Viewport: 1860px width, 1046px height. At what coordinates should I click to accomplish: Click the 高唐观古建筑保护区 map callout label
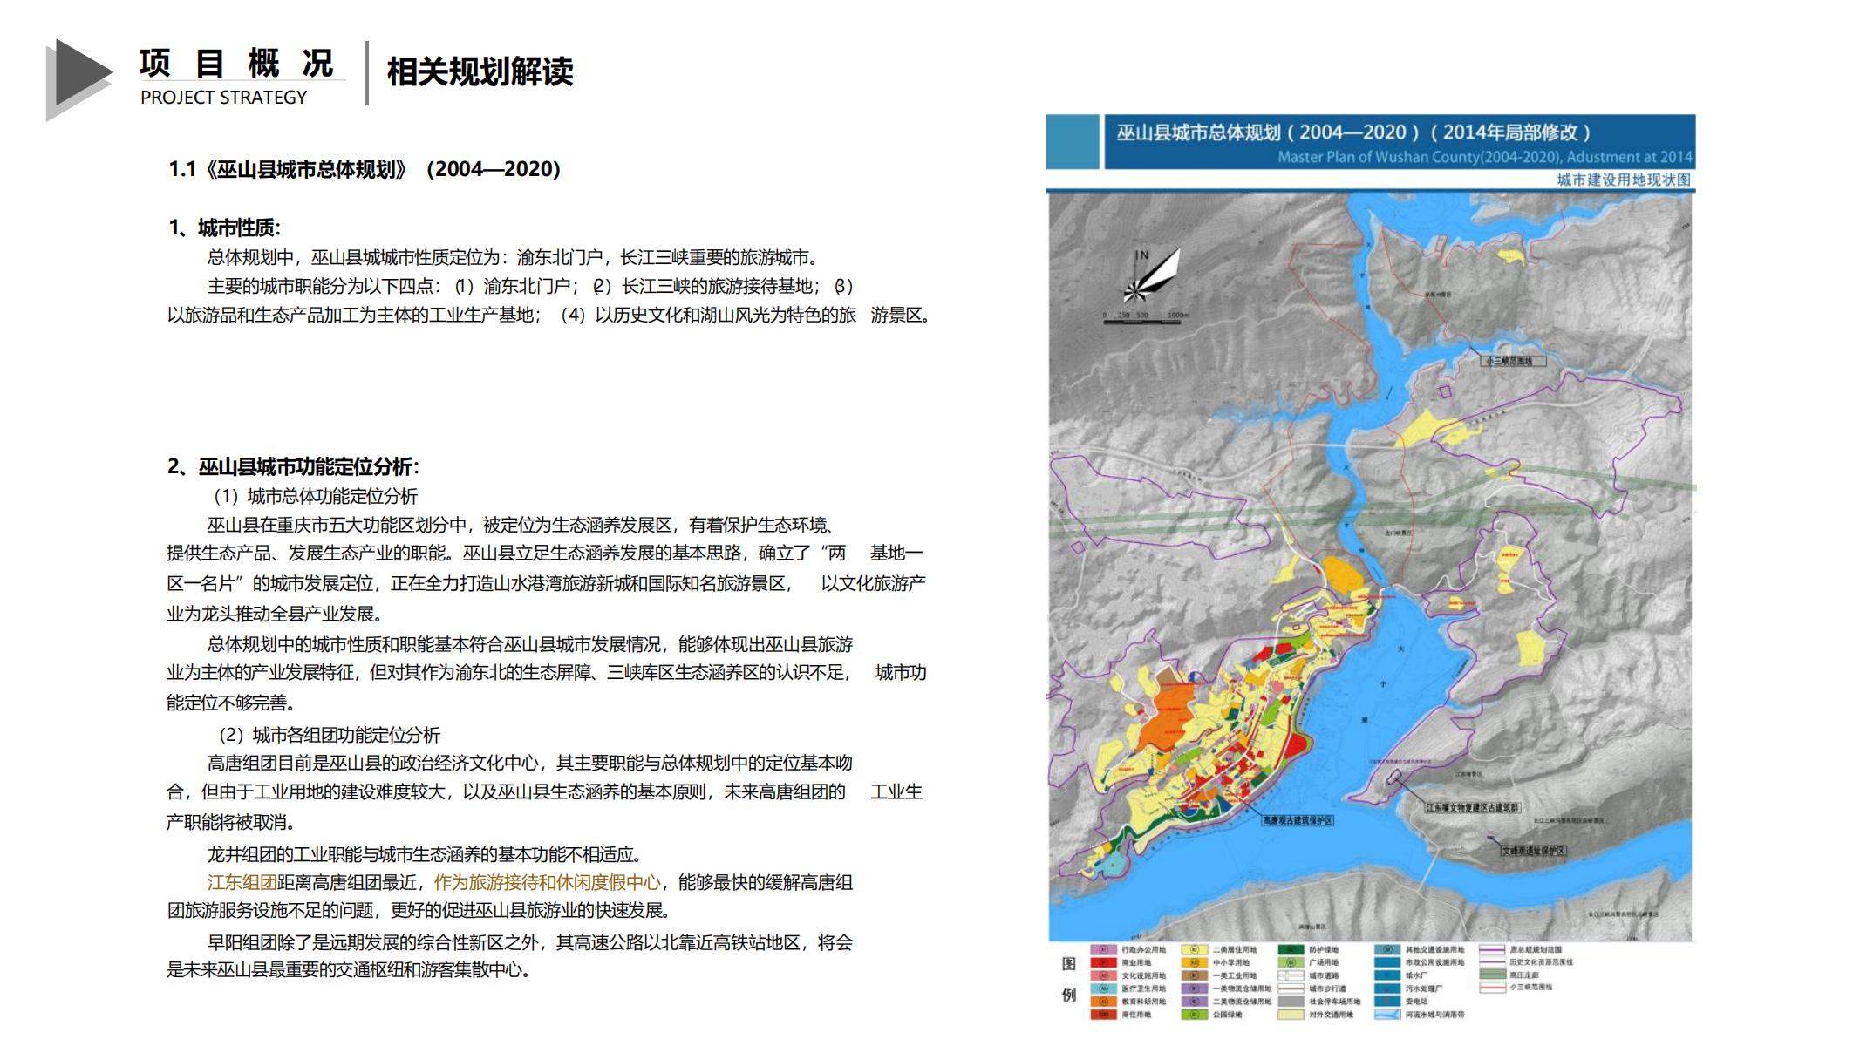[x=1298, y=820]
